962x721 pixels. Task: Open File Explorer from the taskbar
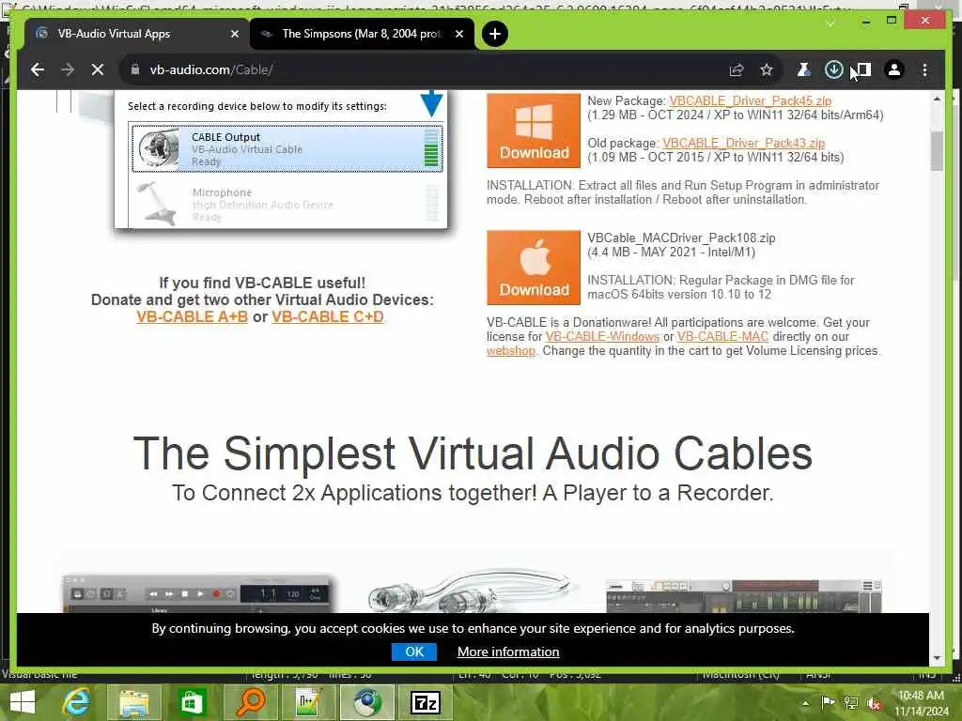click(x=134, y=702)
